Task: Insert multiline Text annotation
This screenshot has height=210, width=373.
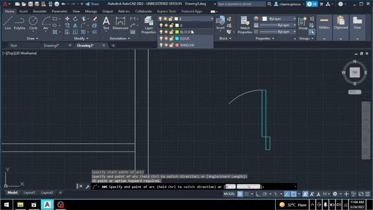Action: tap(106, 23)
